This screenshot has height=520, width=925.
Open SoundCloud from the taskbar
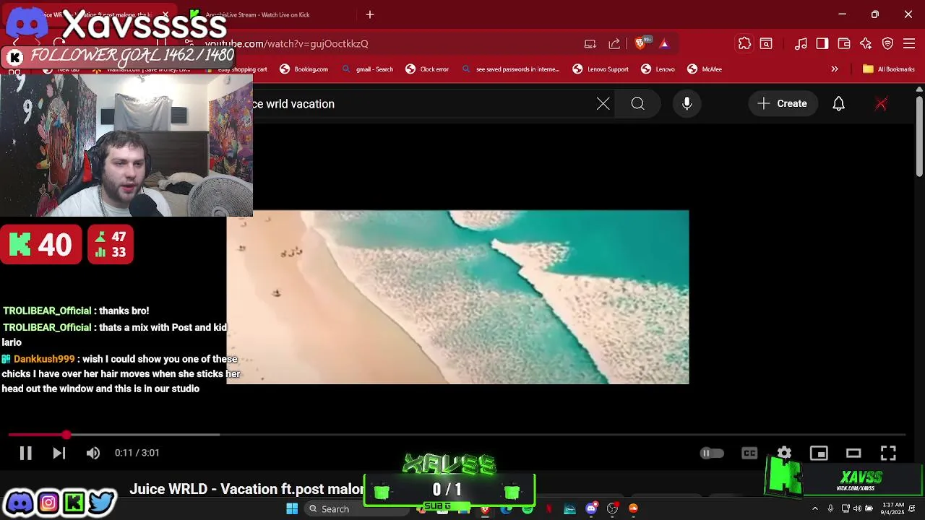point(634,509)
